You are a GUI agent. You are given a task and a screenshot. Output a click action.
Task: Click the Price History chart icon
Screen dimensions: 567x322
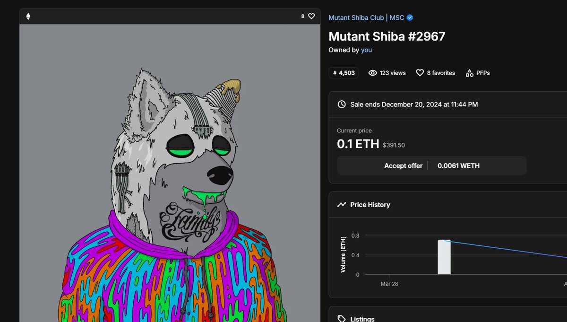click(x=342, y=205)
